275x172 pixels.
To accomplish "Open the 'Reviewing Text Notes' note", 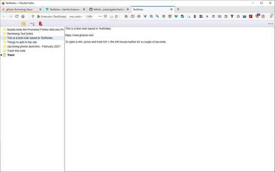I will tap(20, 33).
